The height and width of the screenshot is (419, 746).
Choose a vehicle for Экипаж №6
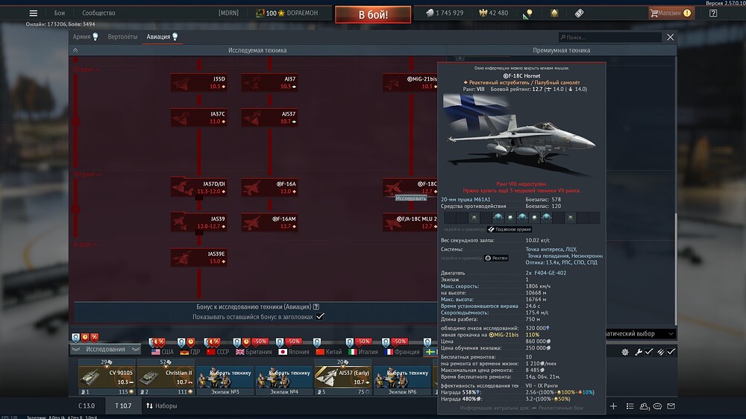(x=401, y=378)
